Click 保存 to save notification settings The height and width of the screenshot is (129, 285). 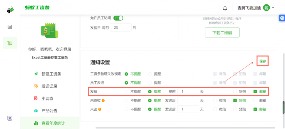(262, 61)
